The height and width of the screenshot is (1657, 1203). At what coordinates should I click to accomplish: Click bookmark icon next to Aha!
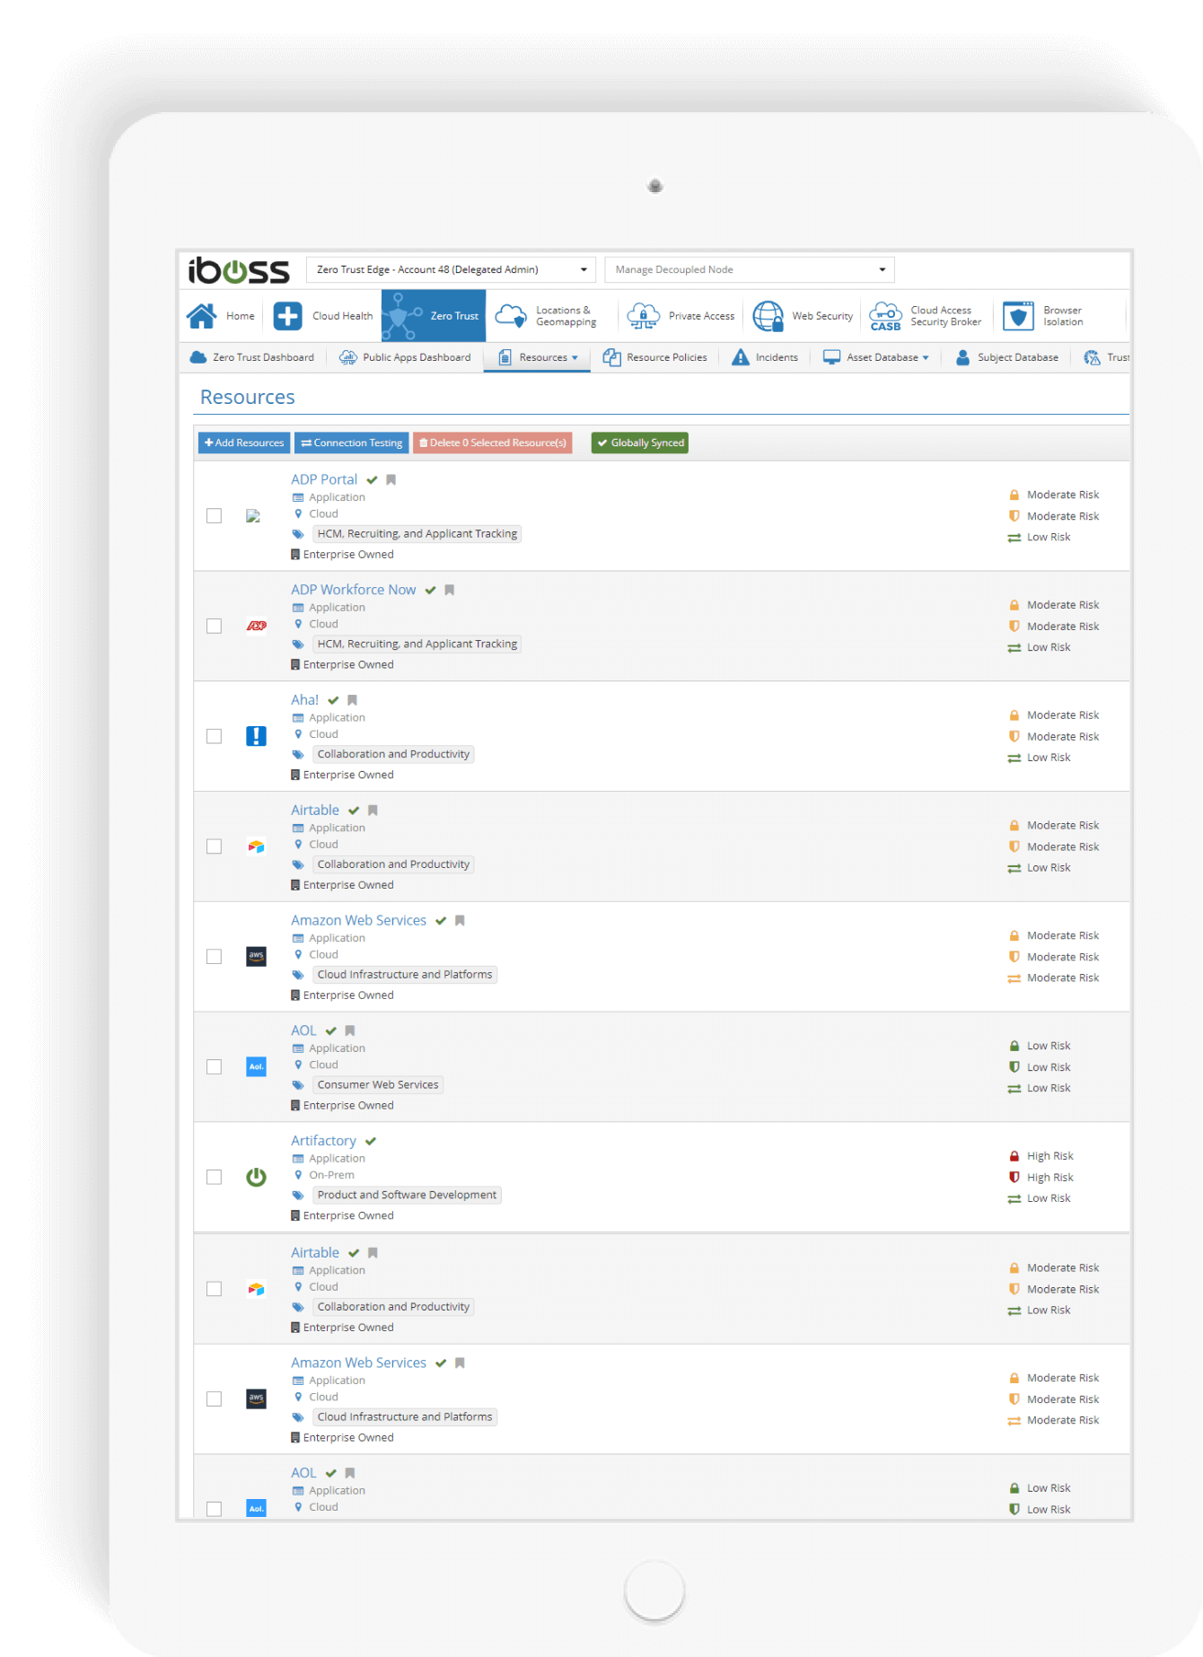click(352, 700)
